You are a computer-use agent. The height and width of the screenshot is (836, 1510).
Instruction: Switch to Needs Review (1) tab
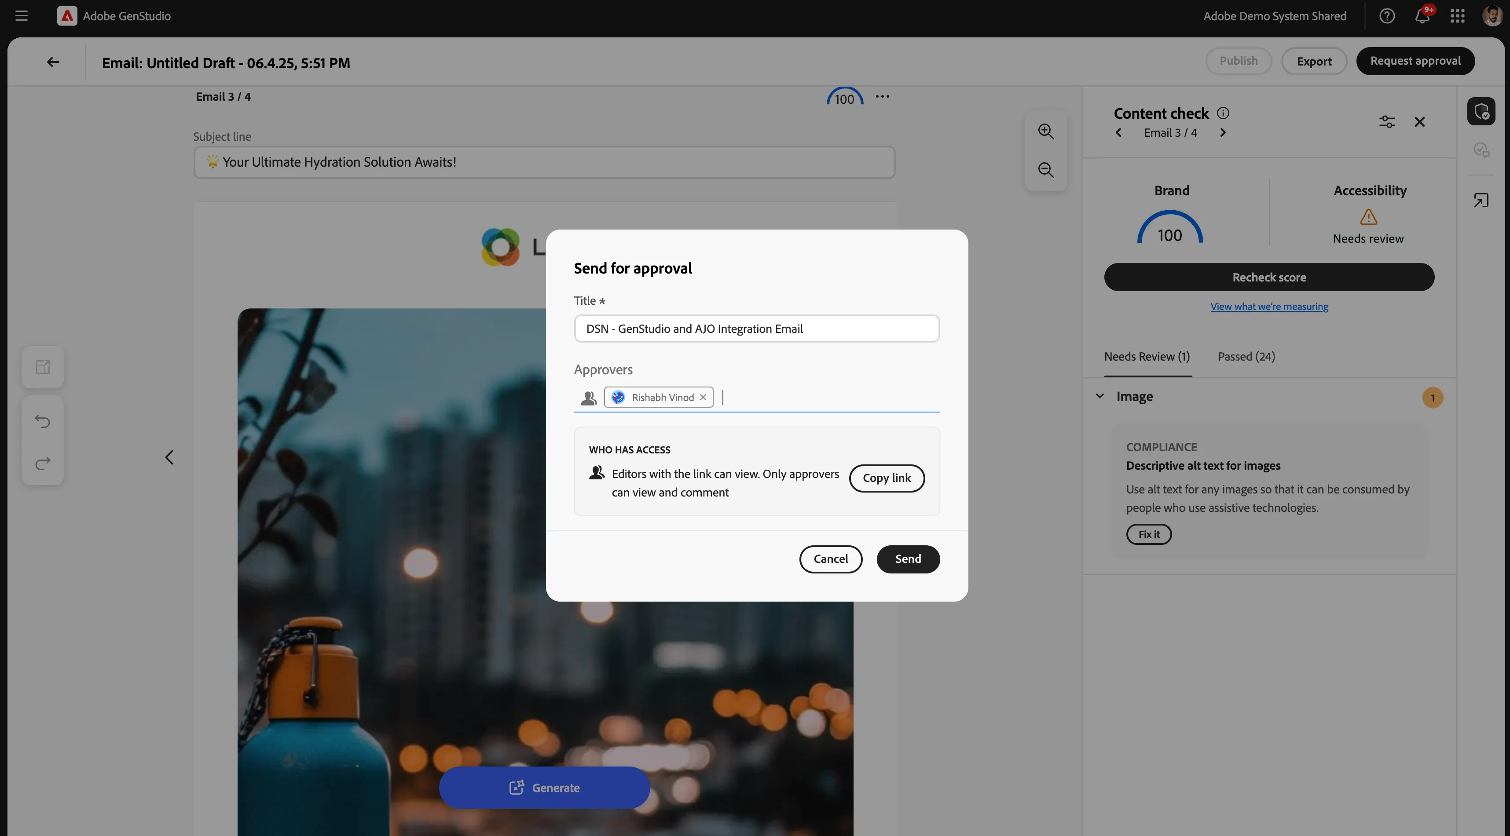point(1147,356)
